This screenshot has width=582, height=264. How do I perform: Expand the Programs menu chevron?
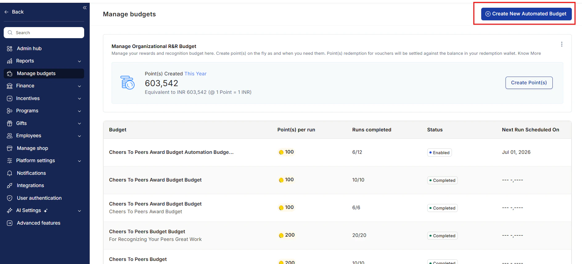[x=80, y=111]
